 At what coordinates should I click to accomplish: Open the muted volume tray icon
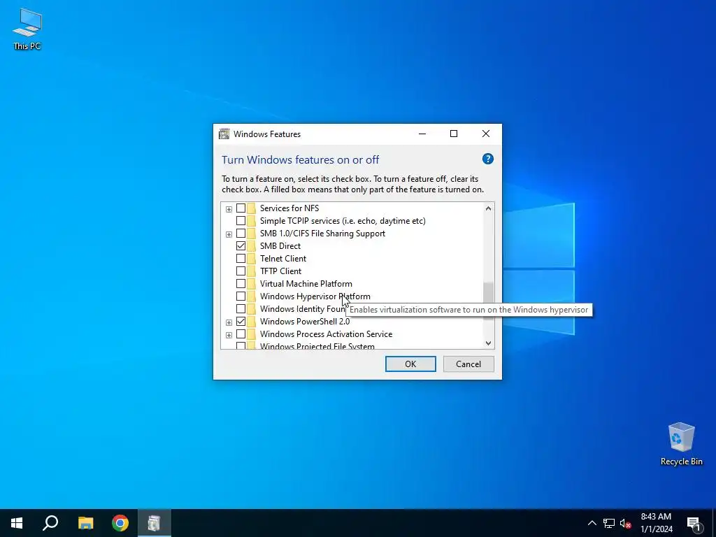(625, 523)
